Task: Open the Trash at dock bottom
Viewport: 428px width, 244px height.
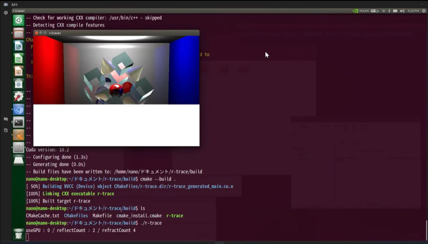Action: pyautogui.click(x=18, y=234)
